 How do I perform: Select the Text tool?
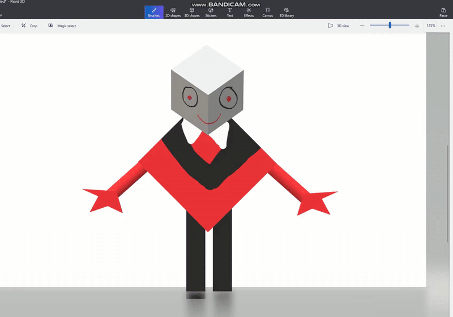click(230, 12)
